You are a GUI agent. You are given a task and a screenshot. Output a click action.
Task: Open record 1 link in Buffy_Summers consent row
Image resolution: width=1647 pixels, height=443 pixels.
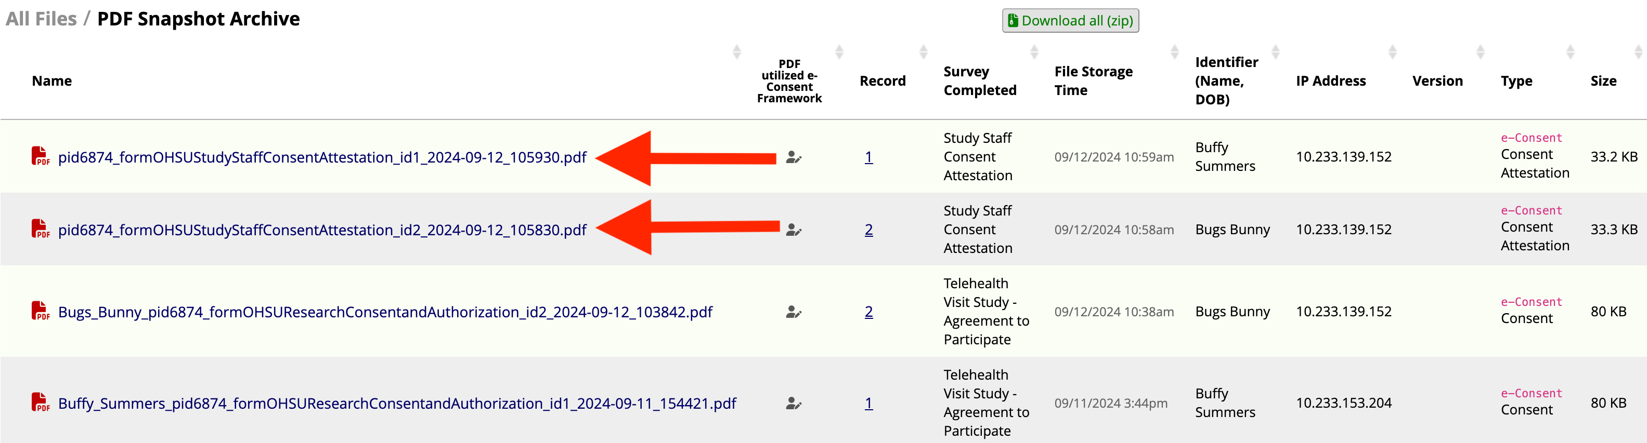click(x=868, y=404)
